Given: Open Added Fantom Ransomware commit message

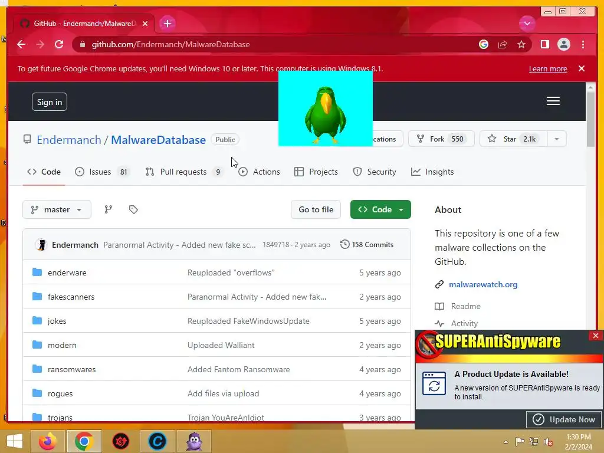Looking at the screenshot, I should (x=239, y=369).
